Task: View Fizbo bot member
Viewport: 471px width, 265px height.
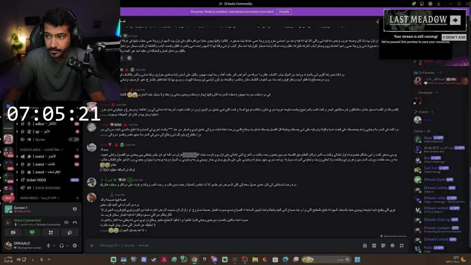Action: coord(439,249)
